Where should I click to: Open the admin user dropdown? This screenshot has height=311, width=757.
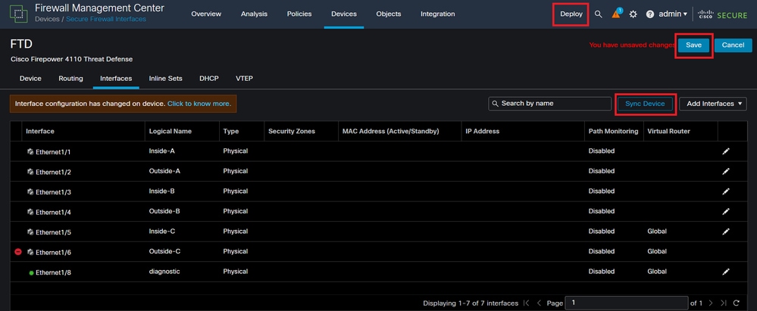(673, 14)
